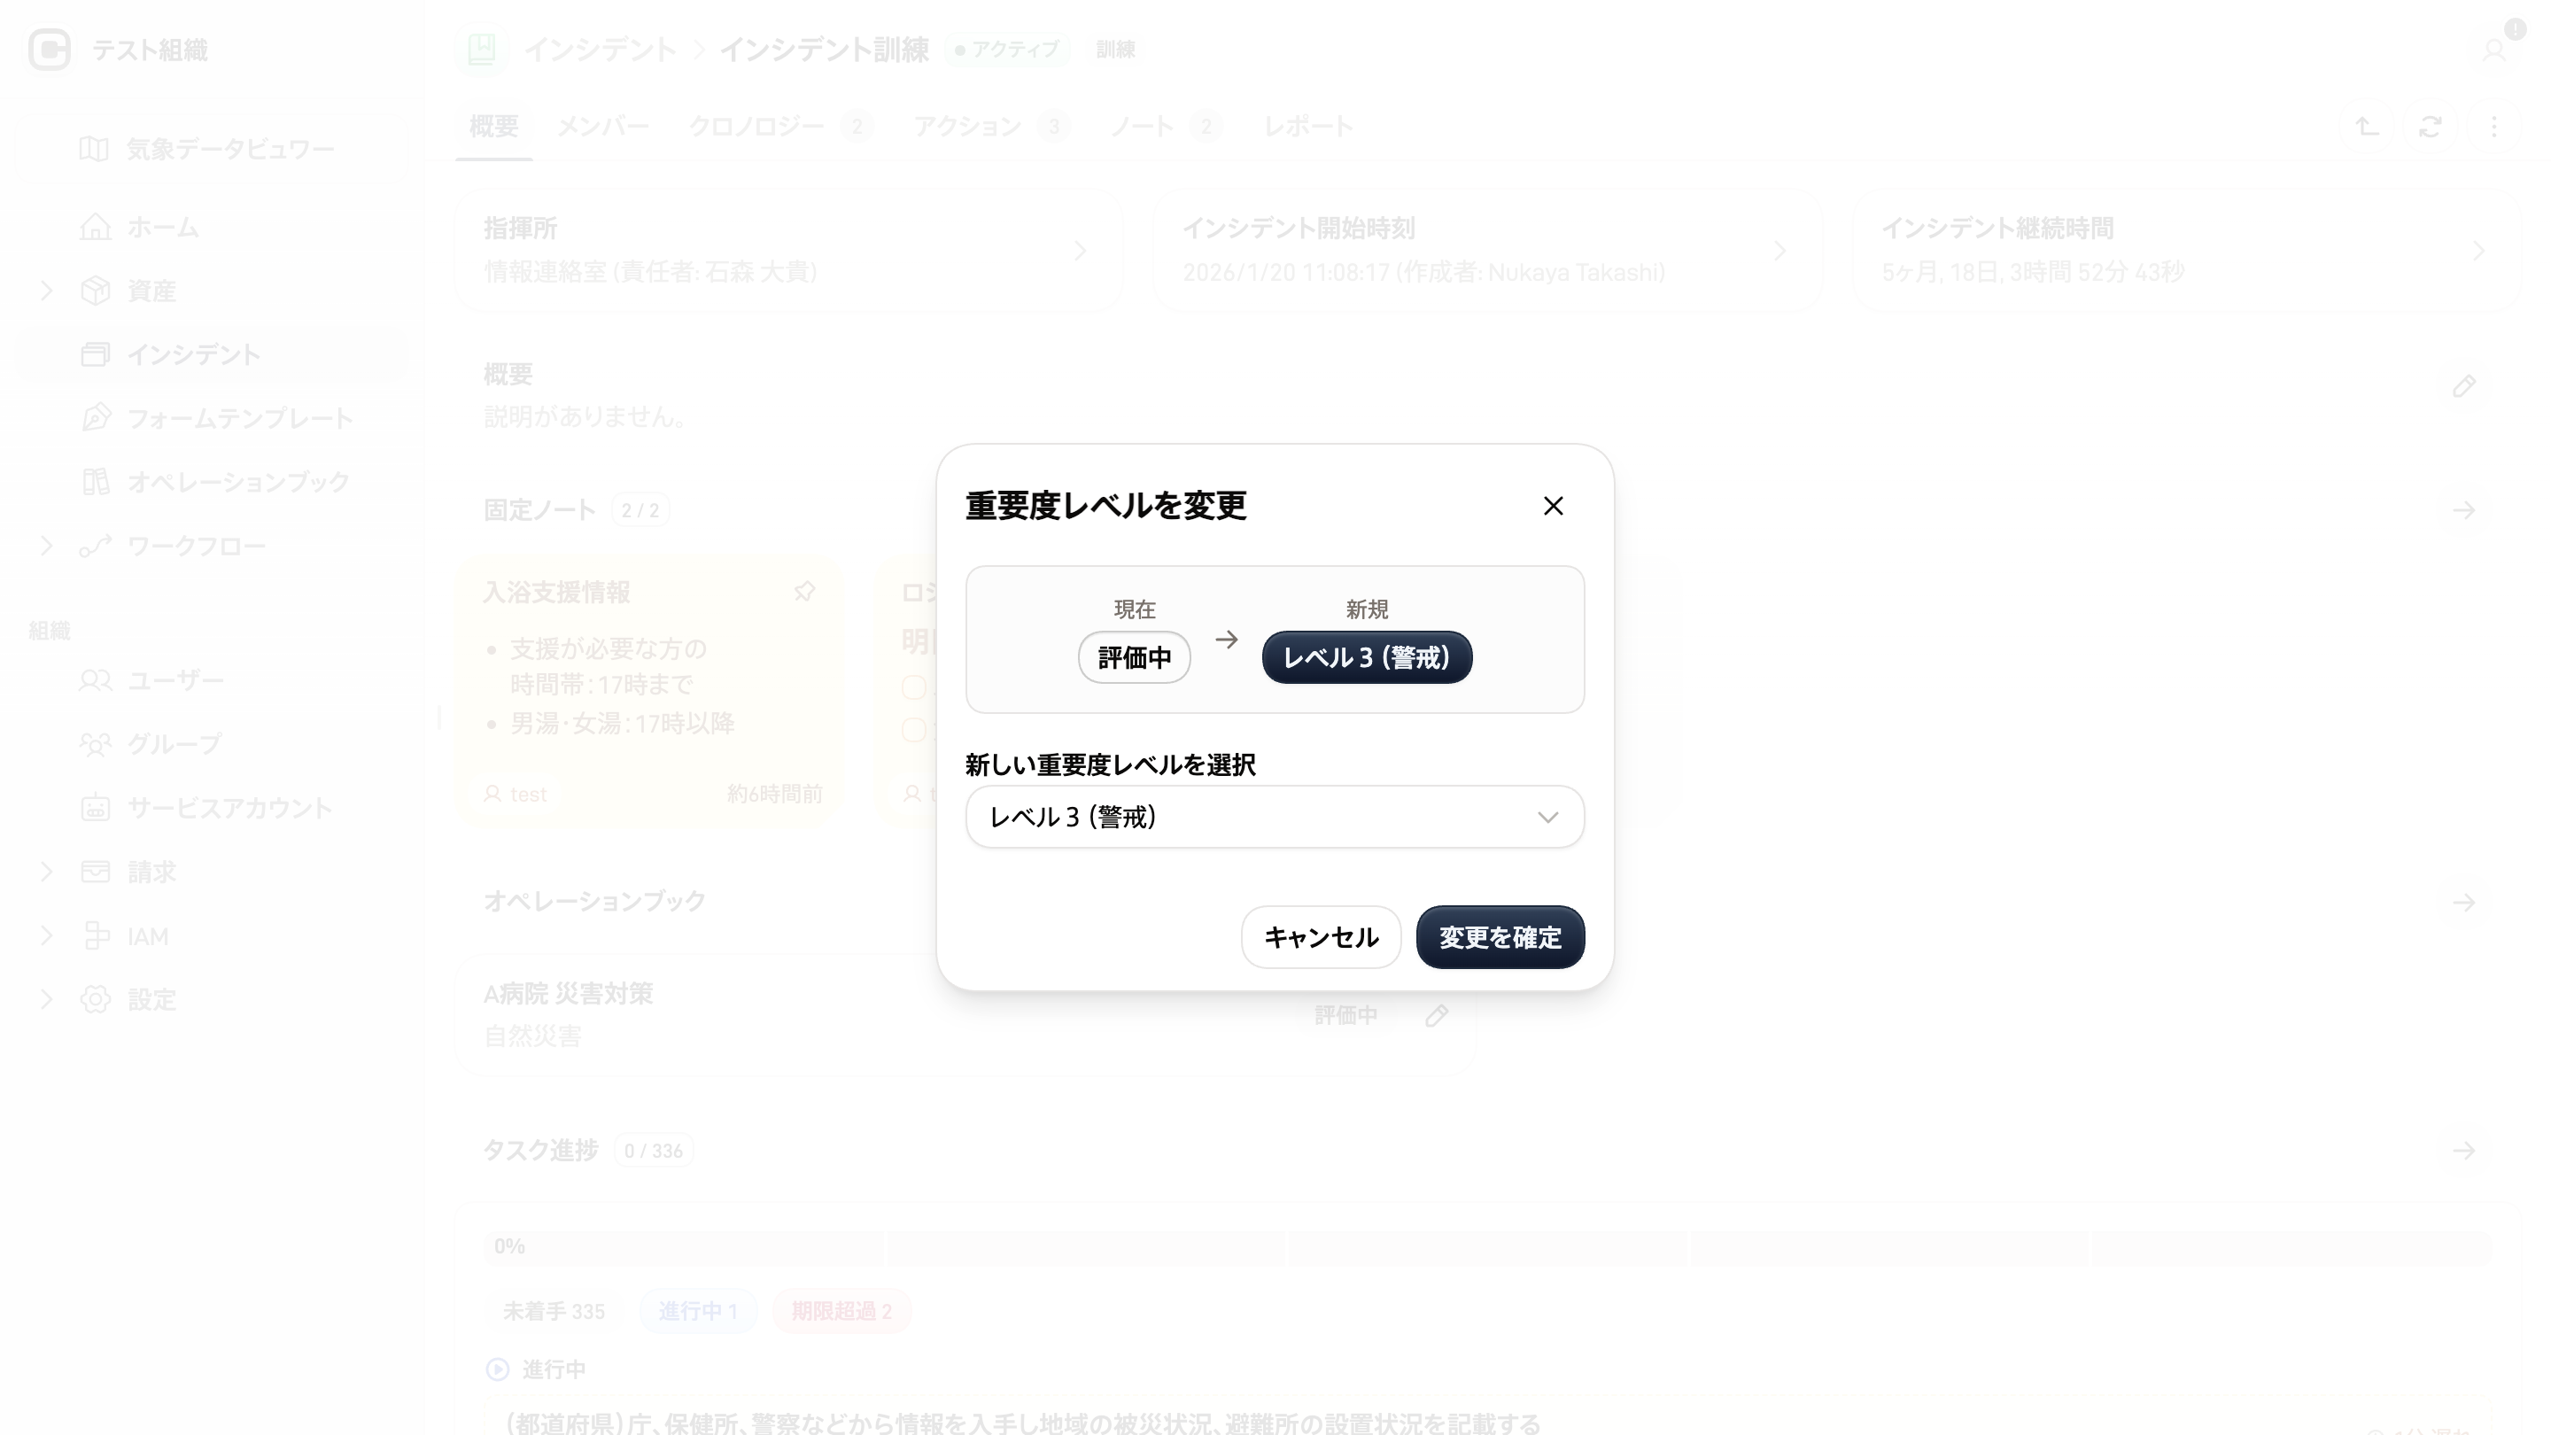This screenshot has width=2551, height=1435.
Task: Click the IAM icon
Action: click(95, 936)
